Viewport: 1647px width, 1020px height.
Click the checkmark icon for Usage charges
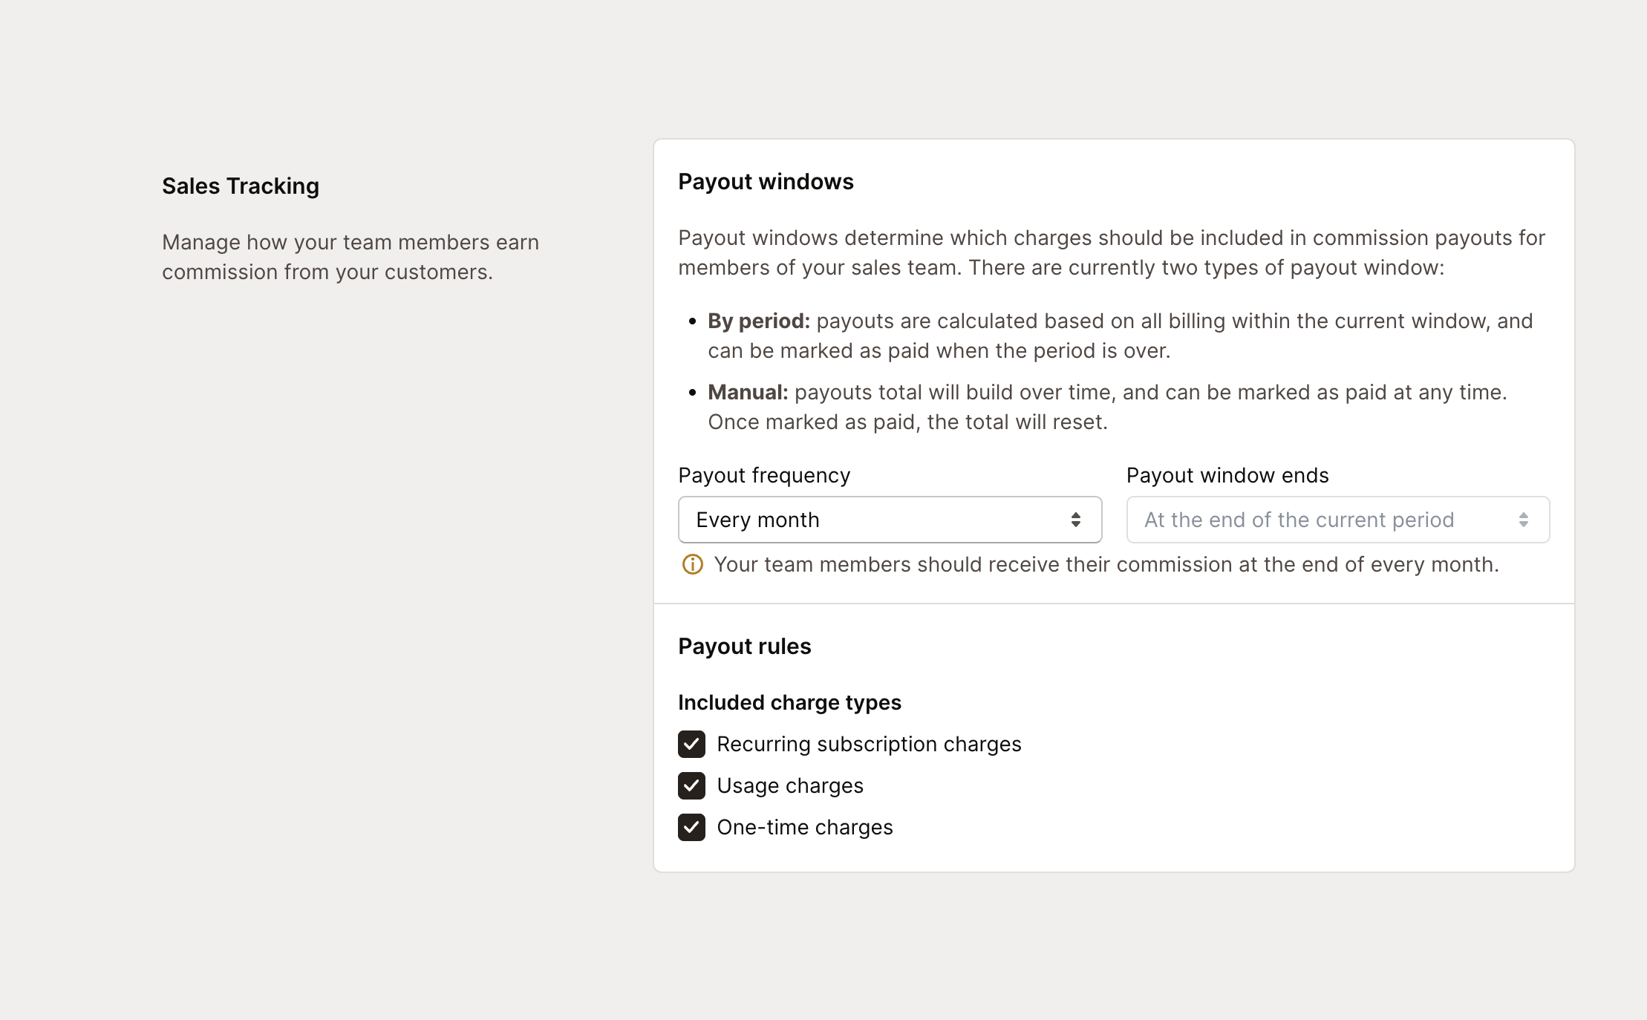pyautogui.click(x=691, y=786)
